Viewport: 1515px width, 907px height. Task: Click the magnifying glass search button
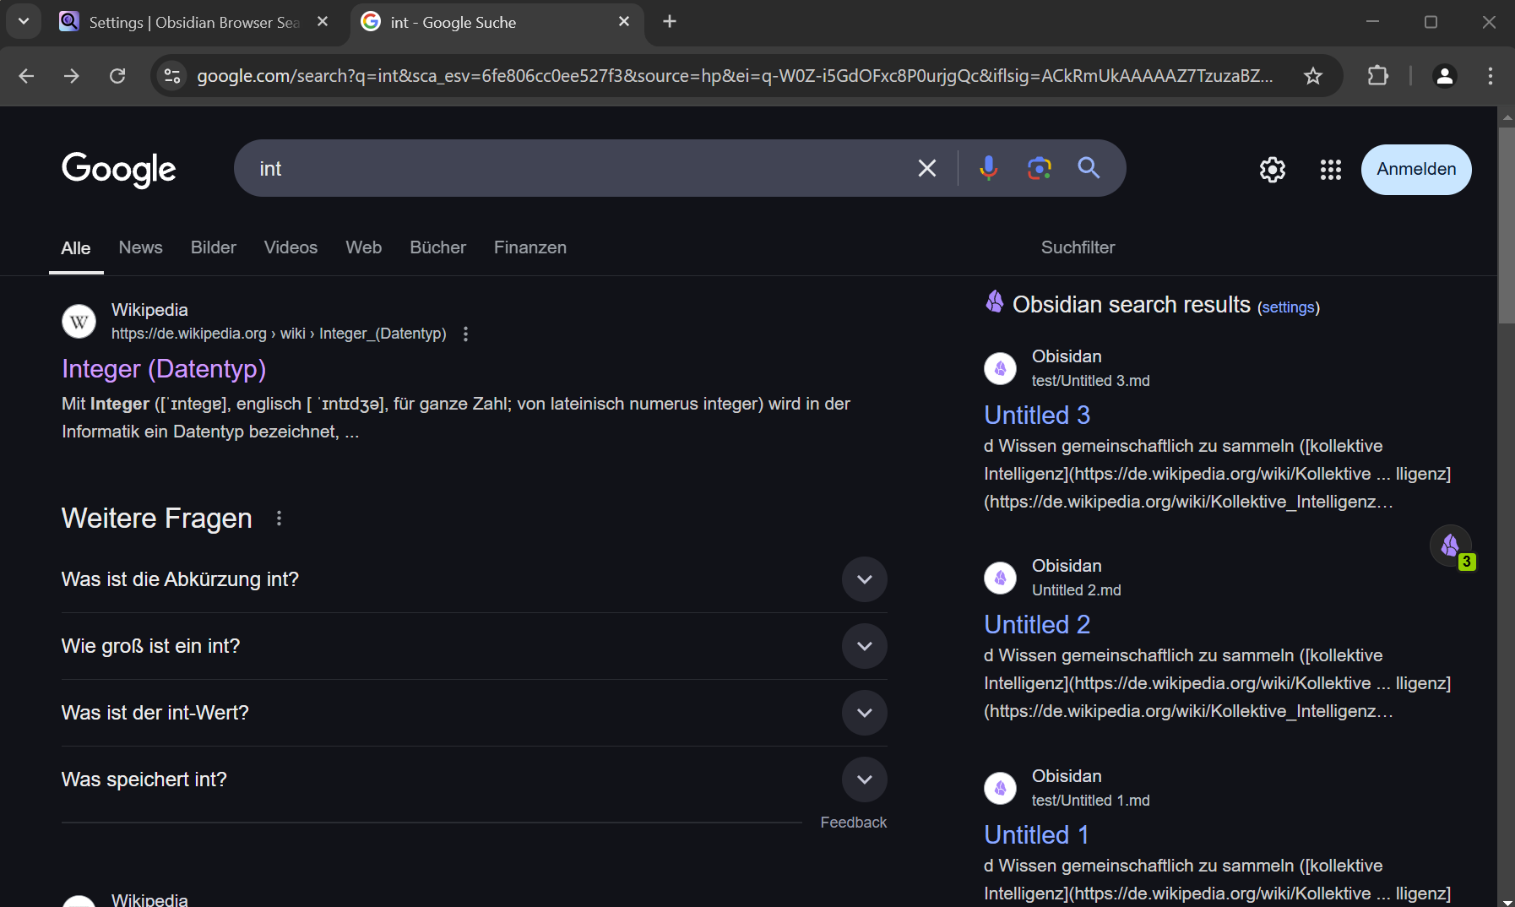[1089, 168]
